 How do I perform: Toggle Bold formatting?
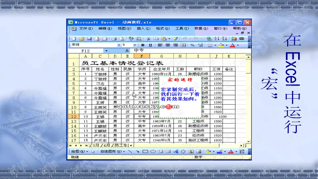coord(143,45)
